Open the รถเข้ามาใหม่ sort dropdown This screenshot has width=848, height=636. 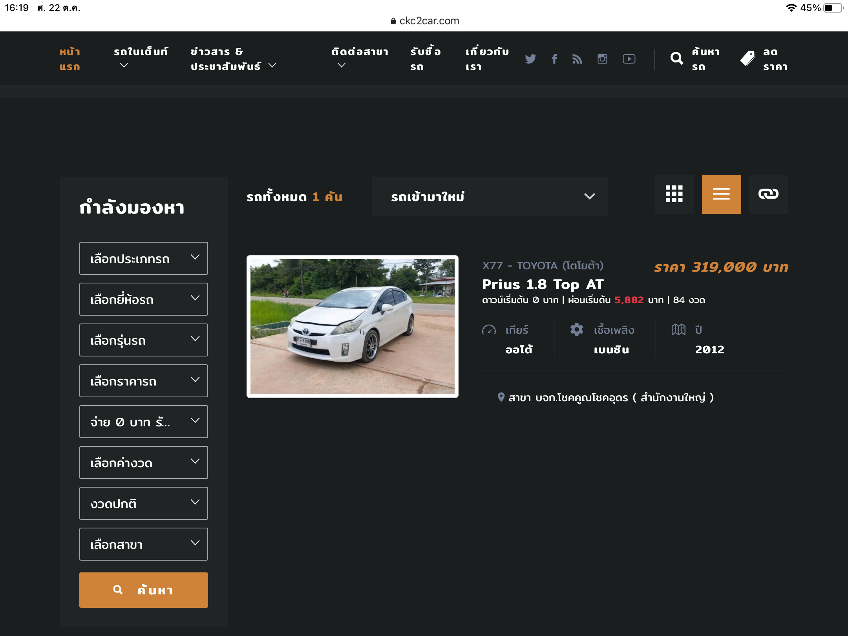click(x=490, y=196)
